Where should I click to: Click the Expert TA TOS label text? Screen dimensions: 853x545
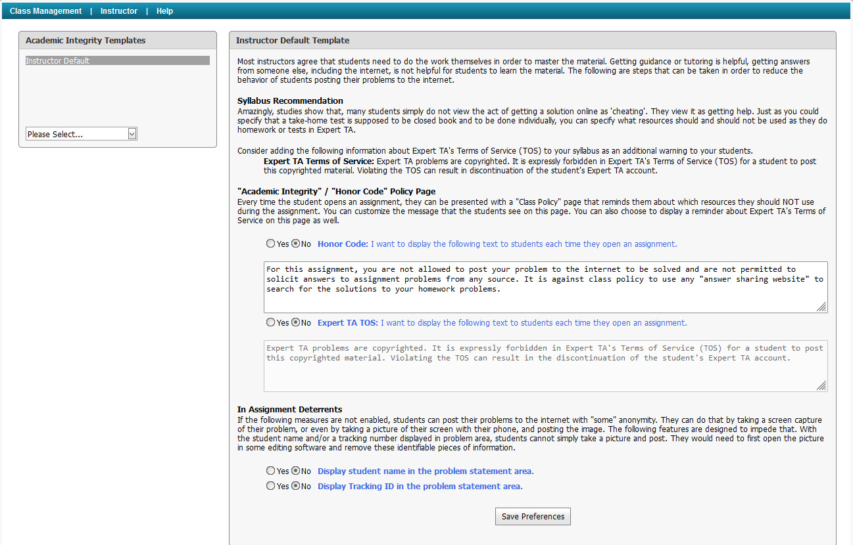(348, 322)
